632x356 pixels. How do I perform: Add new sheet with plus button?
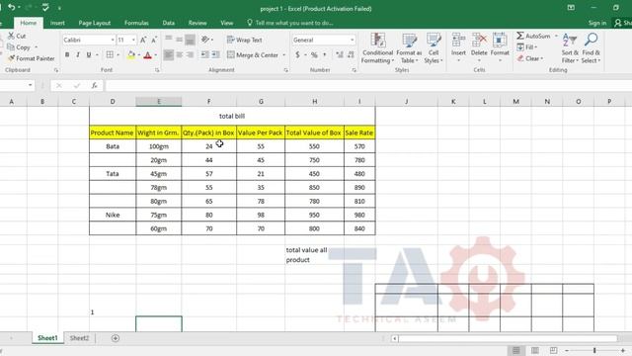[x=116, y=338]
